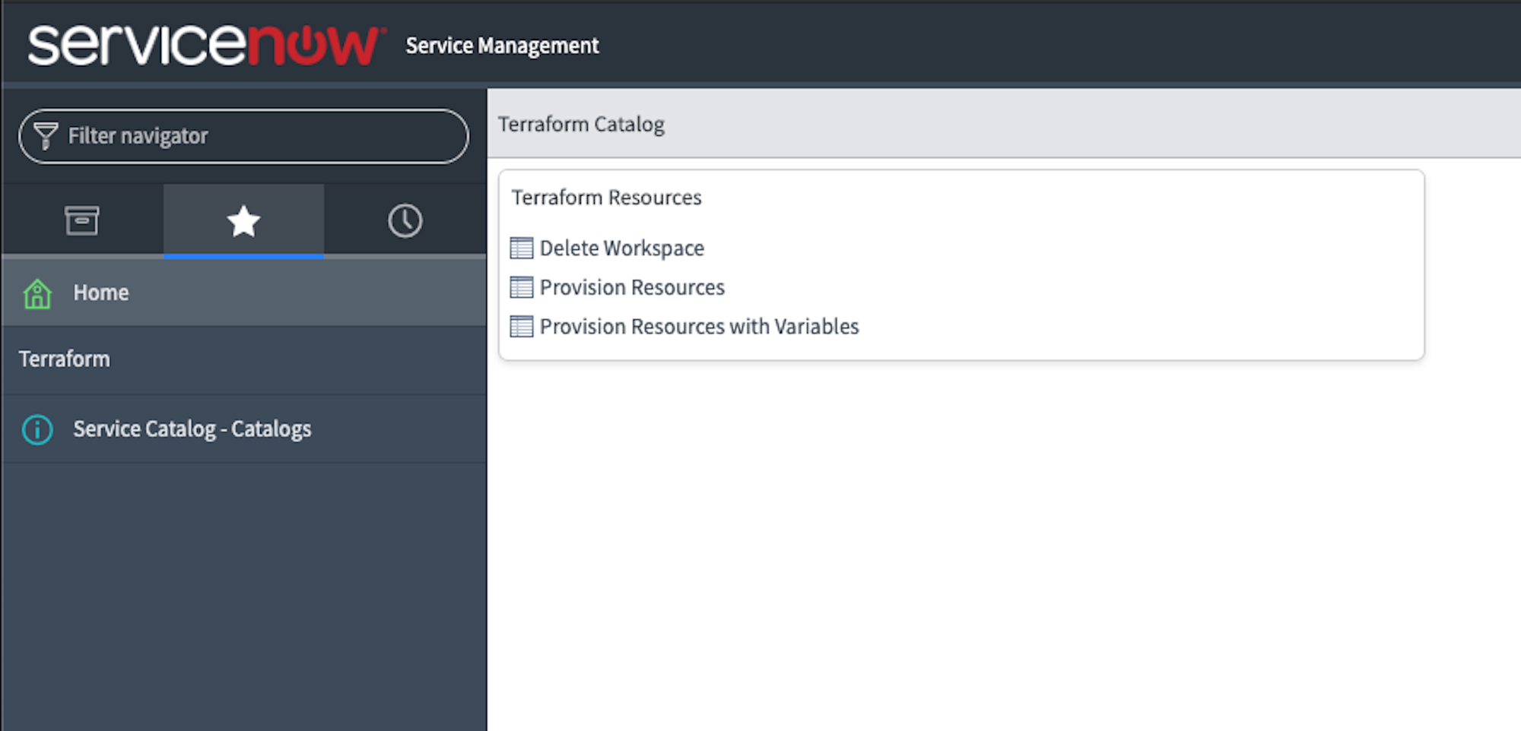1521x731 pixels.
Task: Click the Service Management header text
Action: tap(503, 45)
